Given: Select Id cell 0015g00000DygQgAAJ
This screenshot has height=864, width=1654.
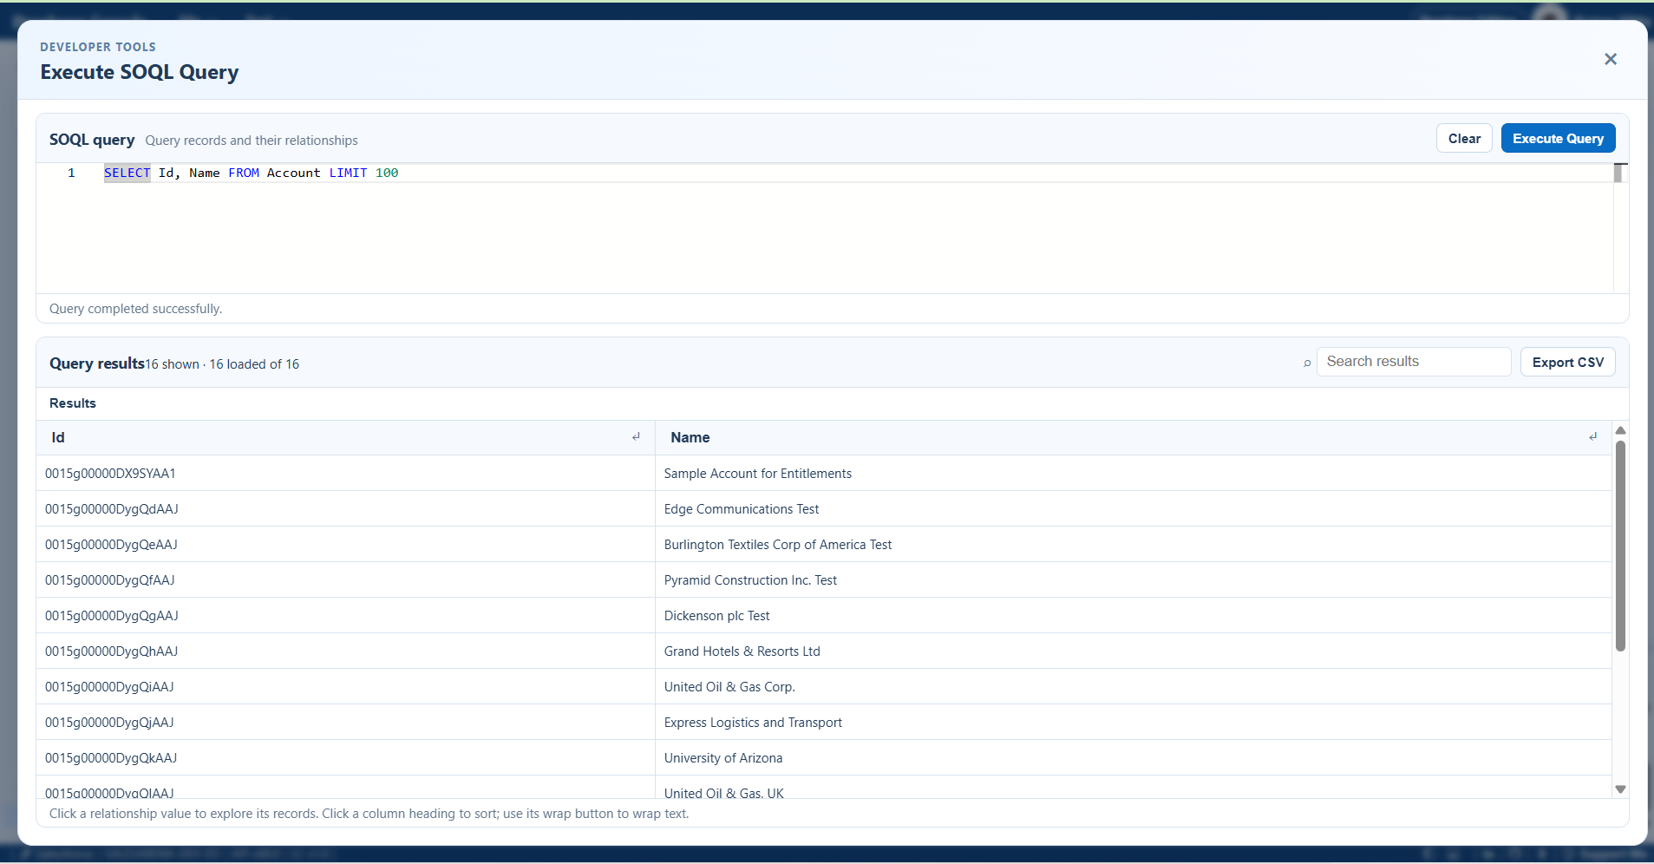Looking at the screenshot, I should point(345,616).
